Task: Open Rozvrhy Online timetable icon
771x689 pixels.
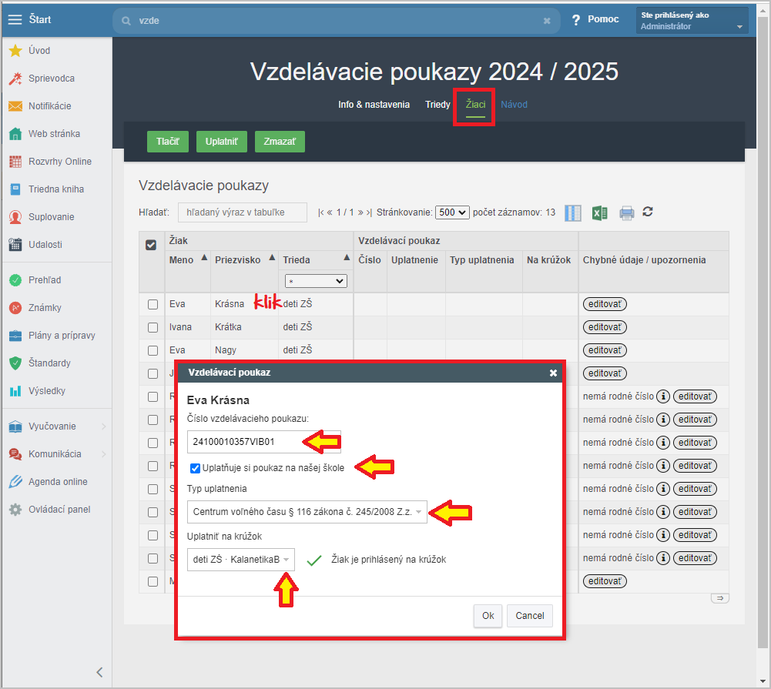Action: (x=15, y=161)
